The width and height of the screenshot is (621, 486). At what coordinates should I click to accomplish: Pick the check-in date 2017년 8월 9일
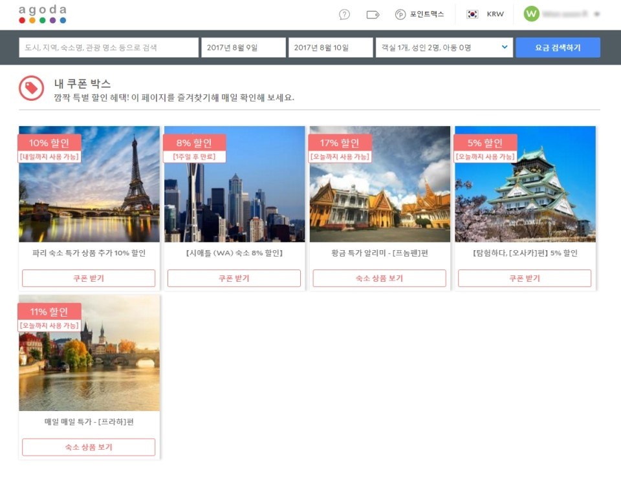click(243, 47)
